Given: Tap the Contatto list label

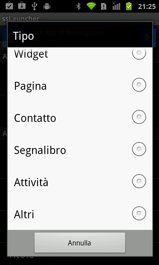Looking at the screenshot, I should [x=35, y=118].
